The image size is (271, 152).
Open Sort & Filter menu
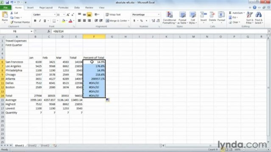(249, 18)
